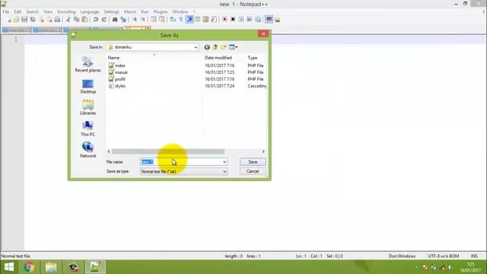Select the profil PHP file
The image size is (487, 274).
116,79
